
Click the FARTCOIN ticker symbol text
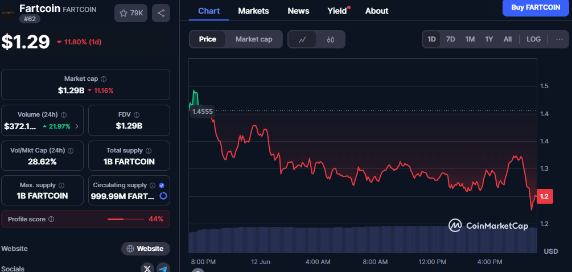(x=80, y=10)
